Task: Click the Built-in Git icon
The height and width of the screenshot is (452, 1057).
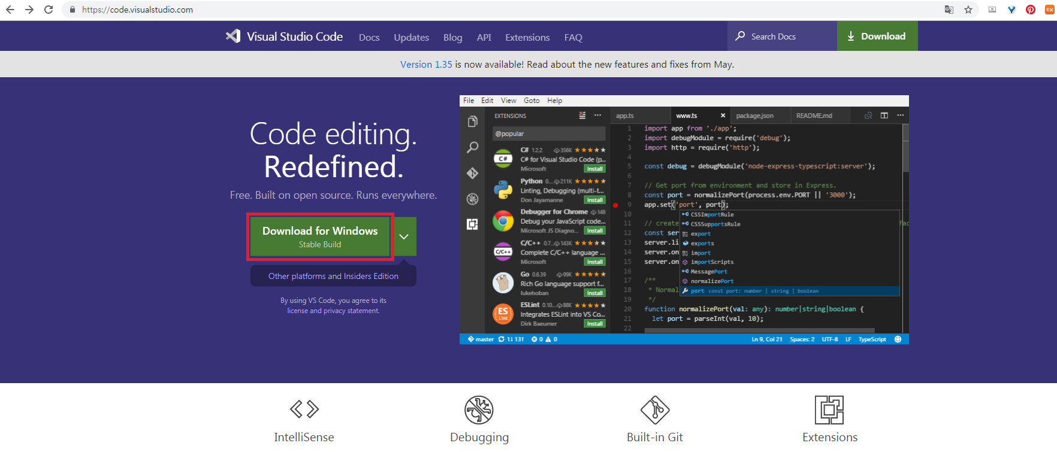Action: point(655,410)
